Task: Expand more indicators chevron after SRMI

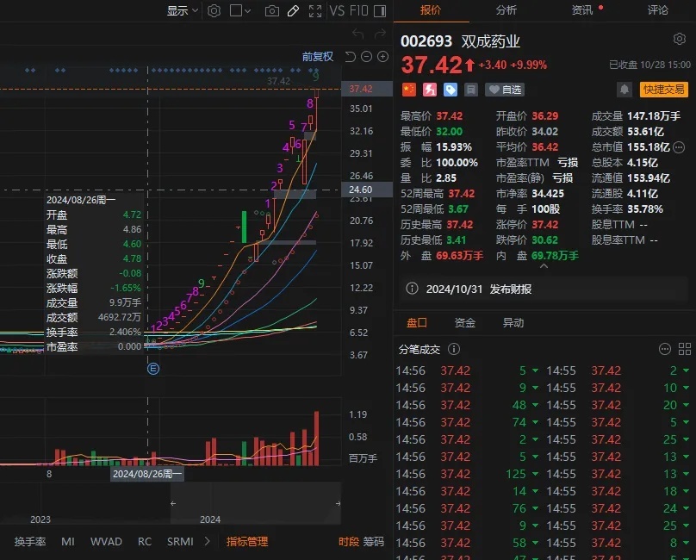Action: click(205, 542)
